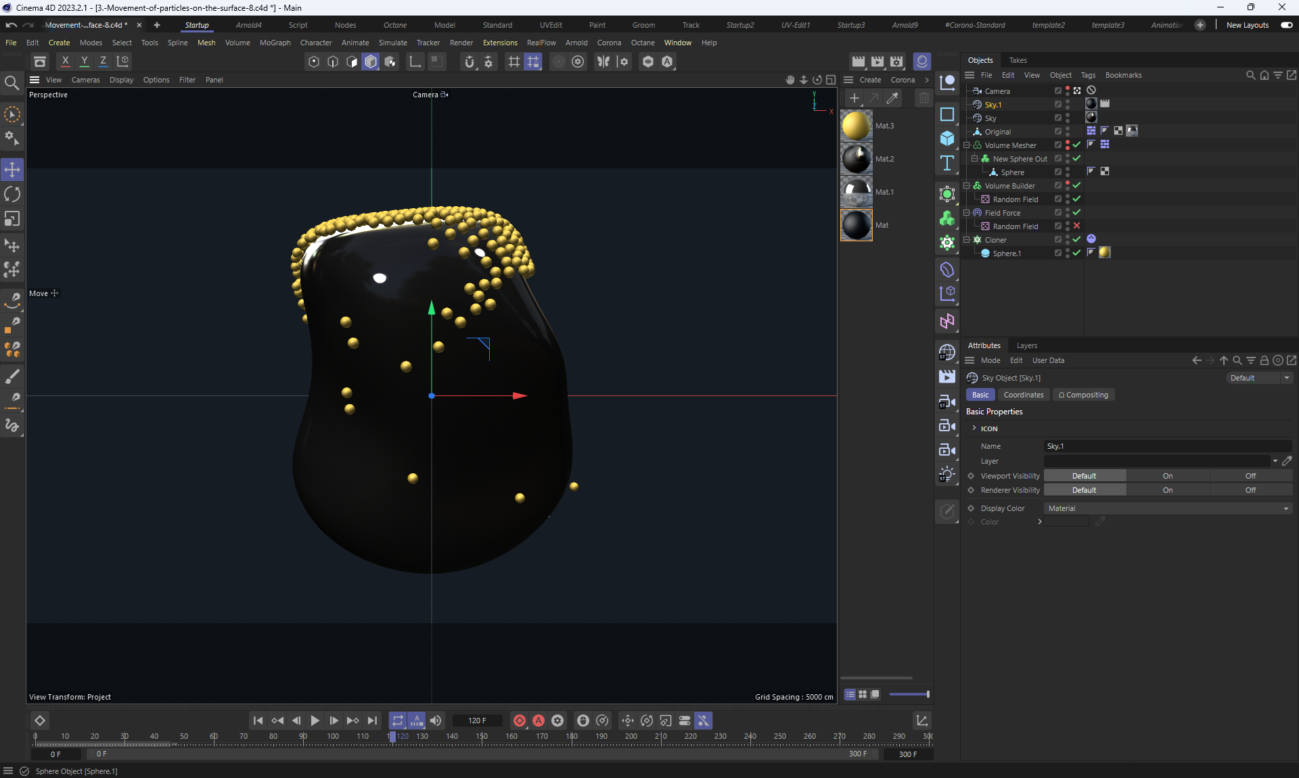Click the Record Active Objects button

520,721
